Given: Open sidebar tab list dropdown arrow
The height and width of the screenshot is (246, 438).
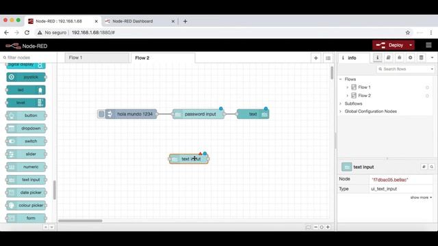Looking at the screenshot, I should tap(432, 57).
